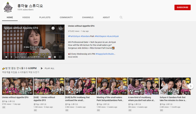Open the #HappyGarlicStudio hashtag link
The width and height of the screenshot is (196, 114).
[x=105, y=54]
